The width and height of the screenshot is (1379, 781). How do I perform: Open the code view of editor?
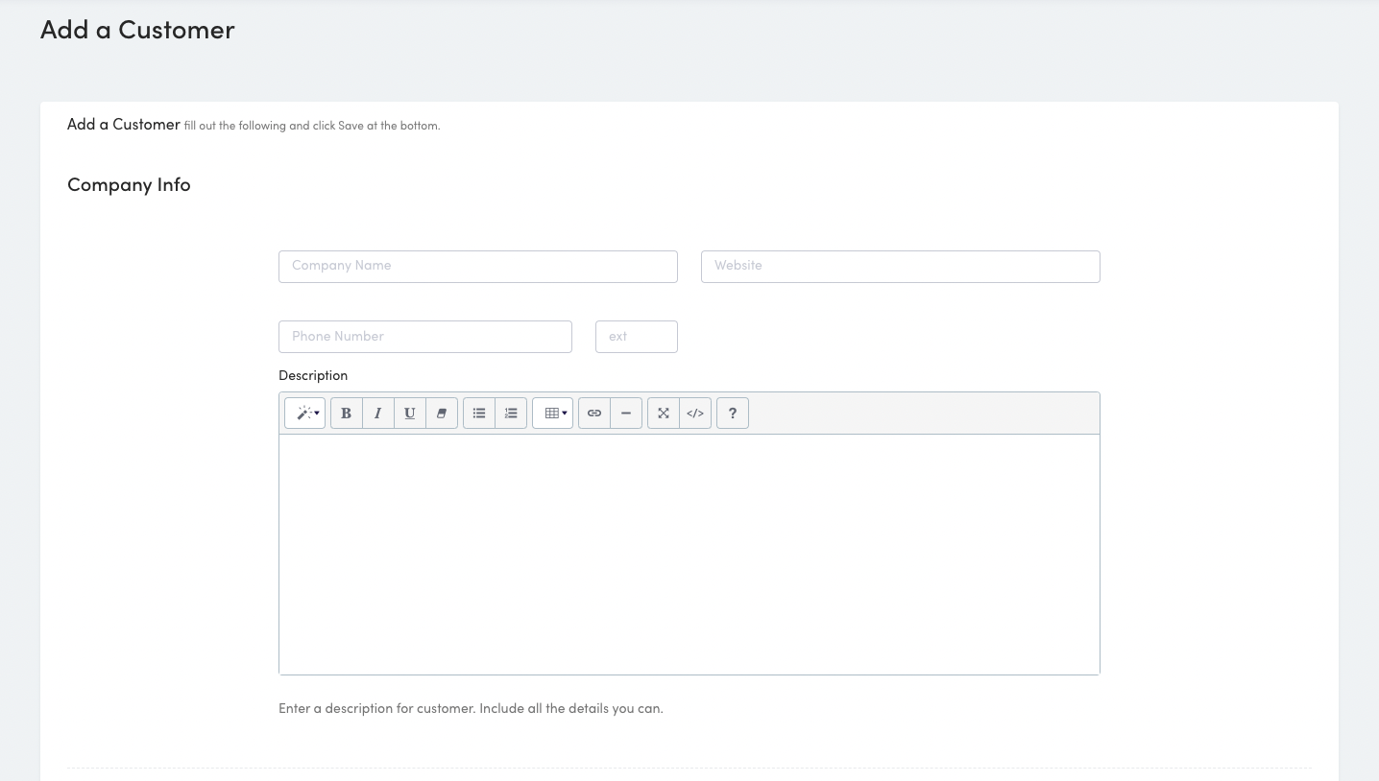point(695,414)
